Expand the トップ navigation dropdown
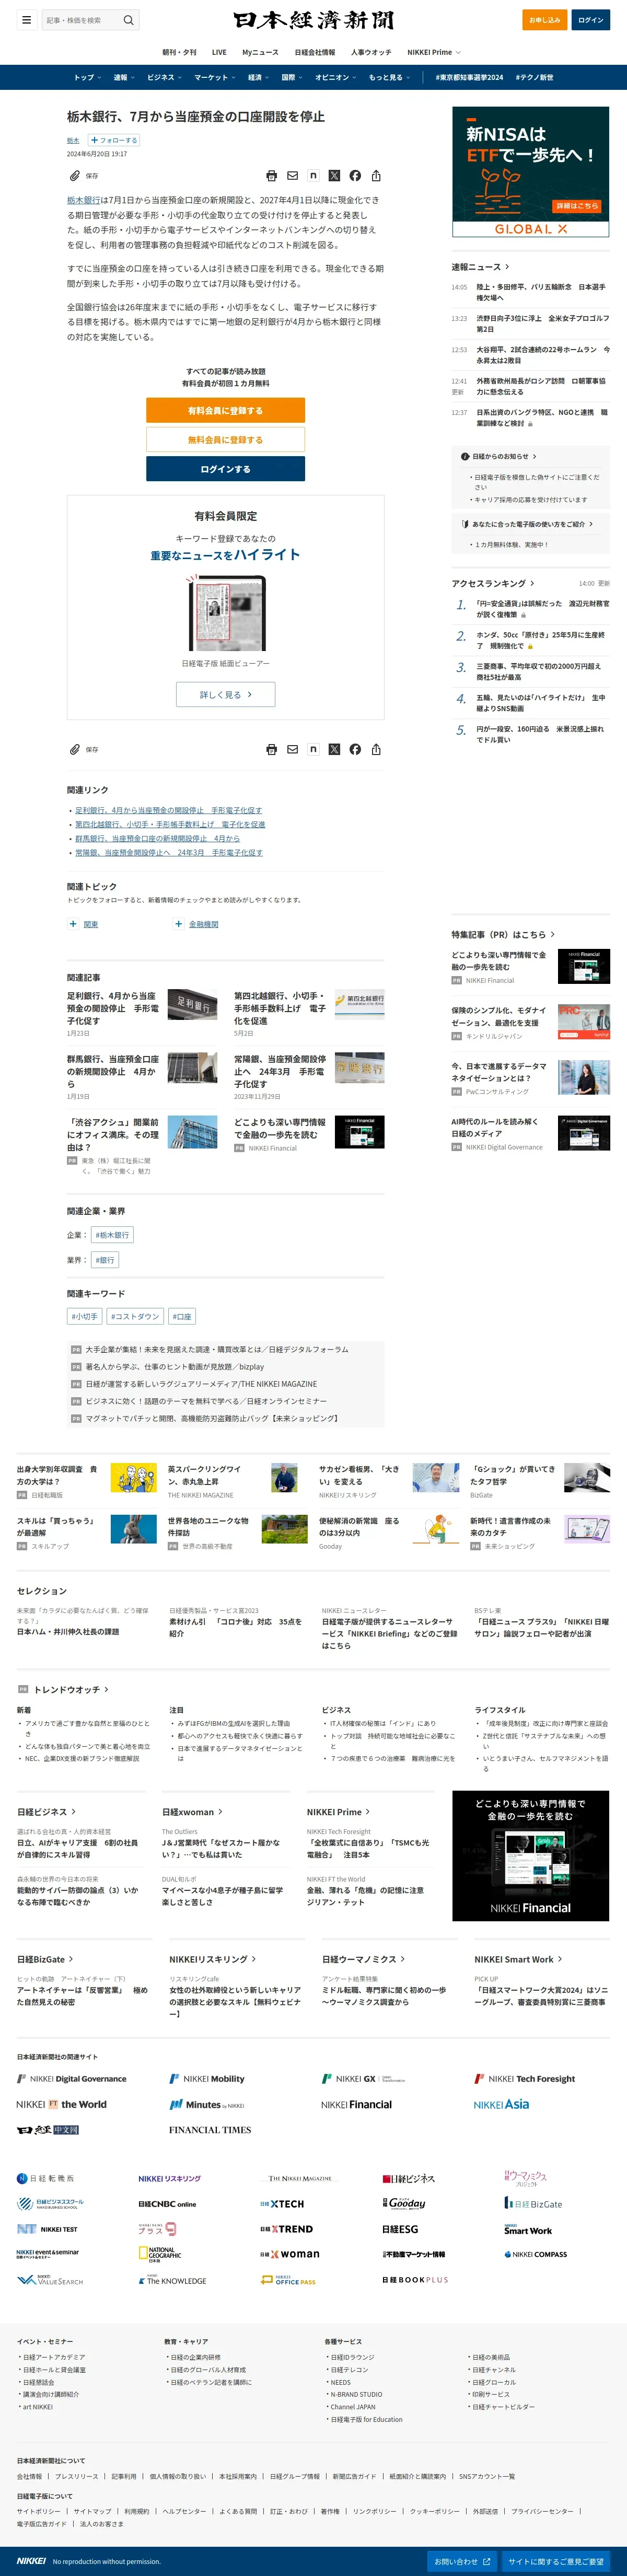 pos(87,77)
